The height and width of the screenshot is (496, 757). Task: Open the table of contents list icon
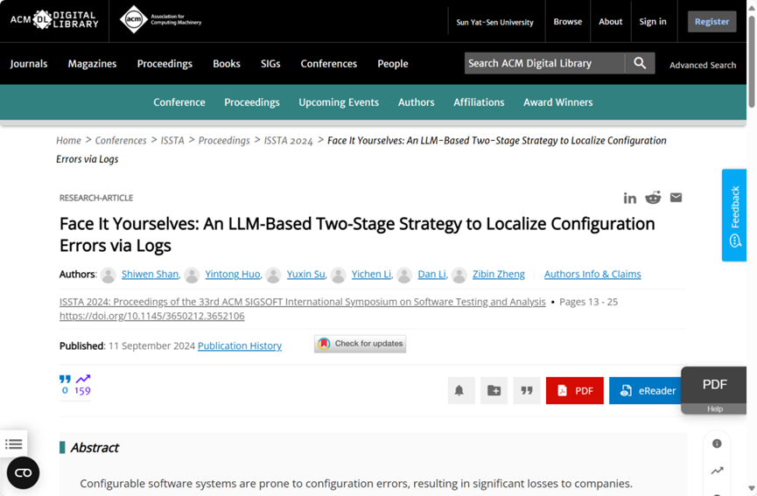(14, 444)
